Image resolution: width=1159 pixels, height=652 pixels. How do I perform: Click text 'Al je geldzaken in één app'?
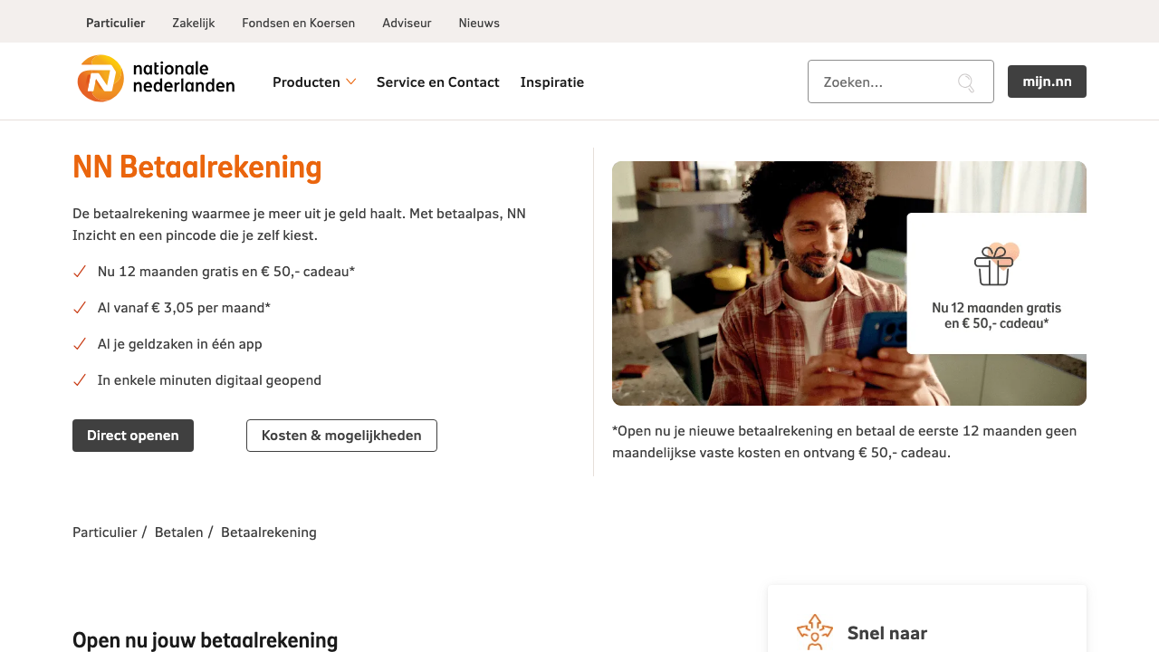point(180,344)
